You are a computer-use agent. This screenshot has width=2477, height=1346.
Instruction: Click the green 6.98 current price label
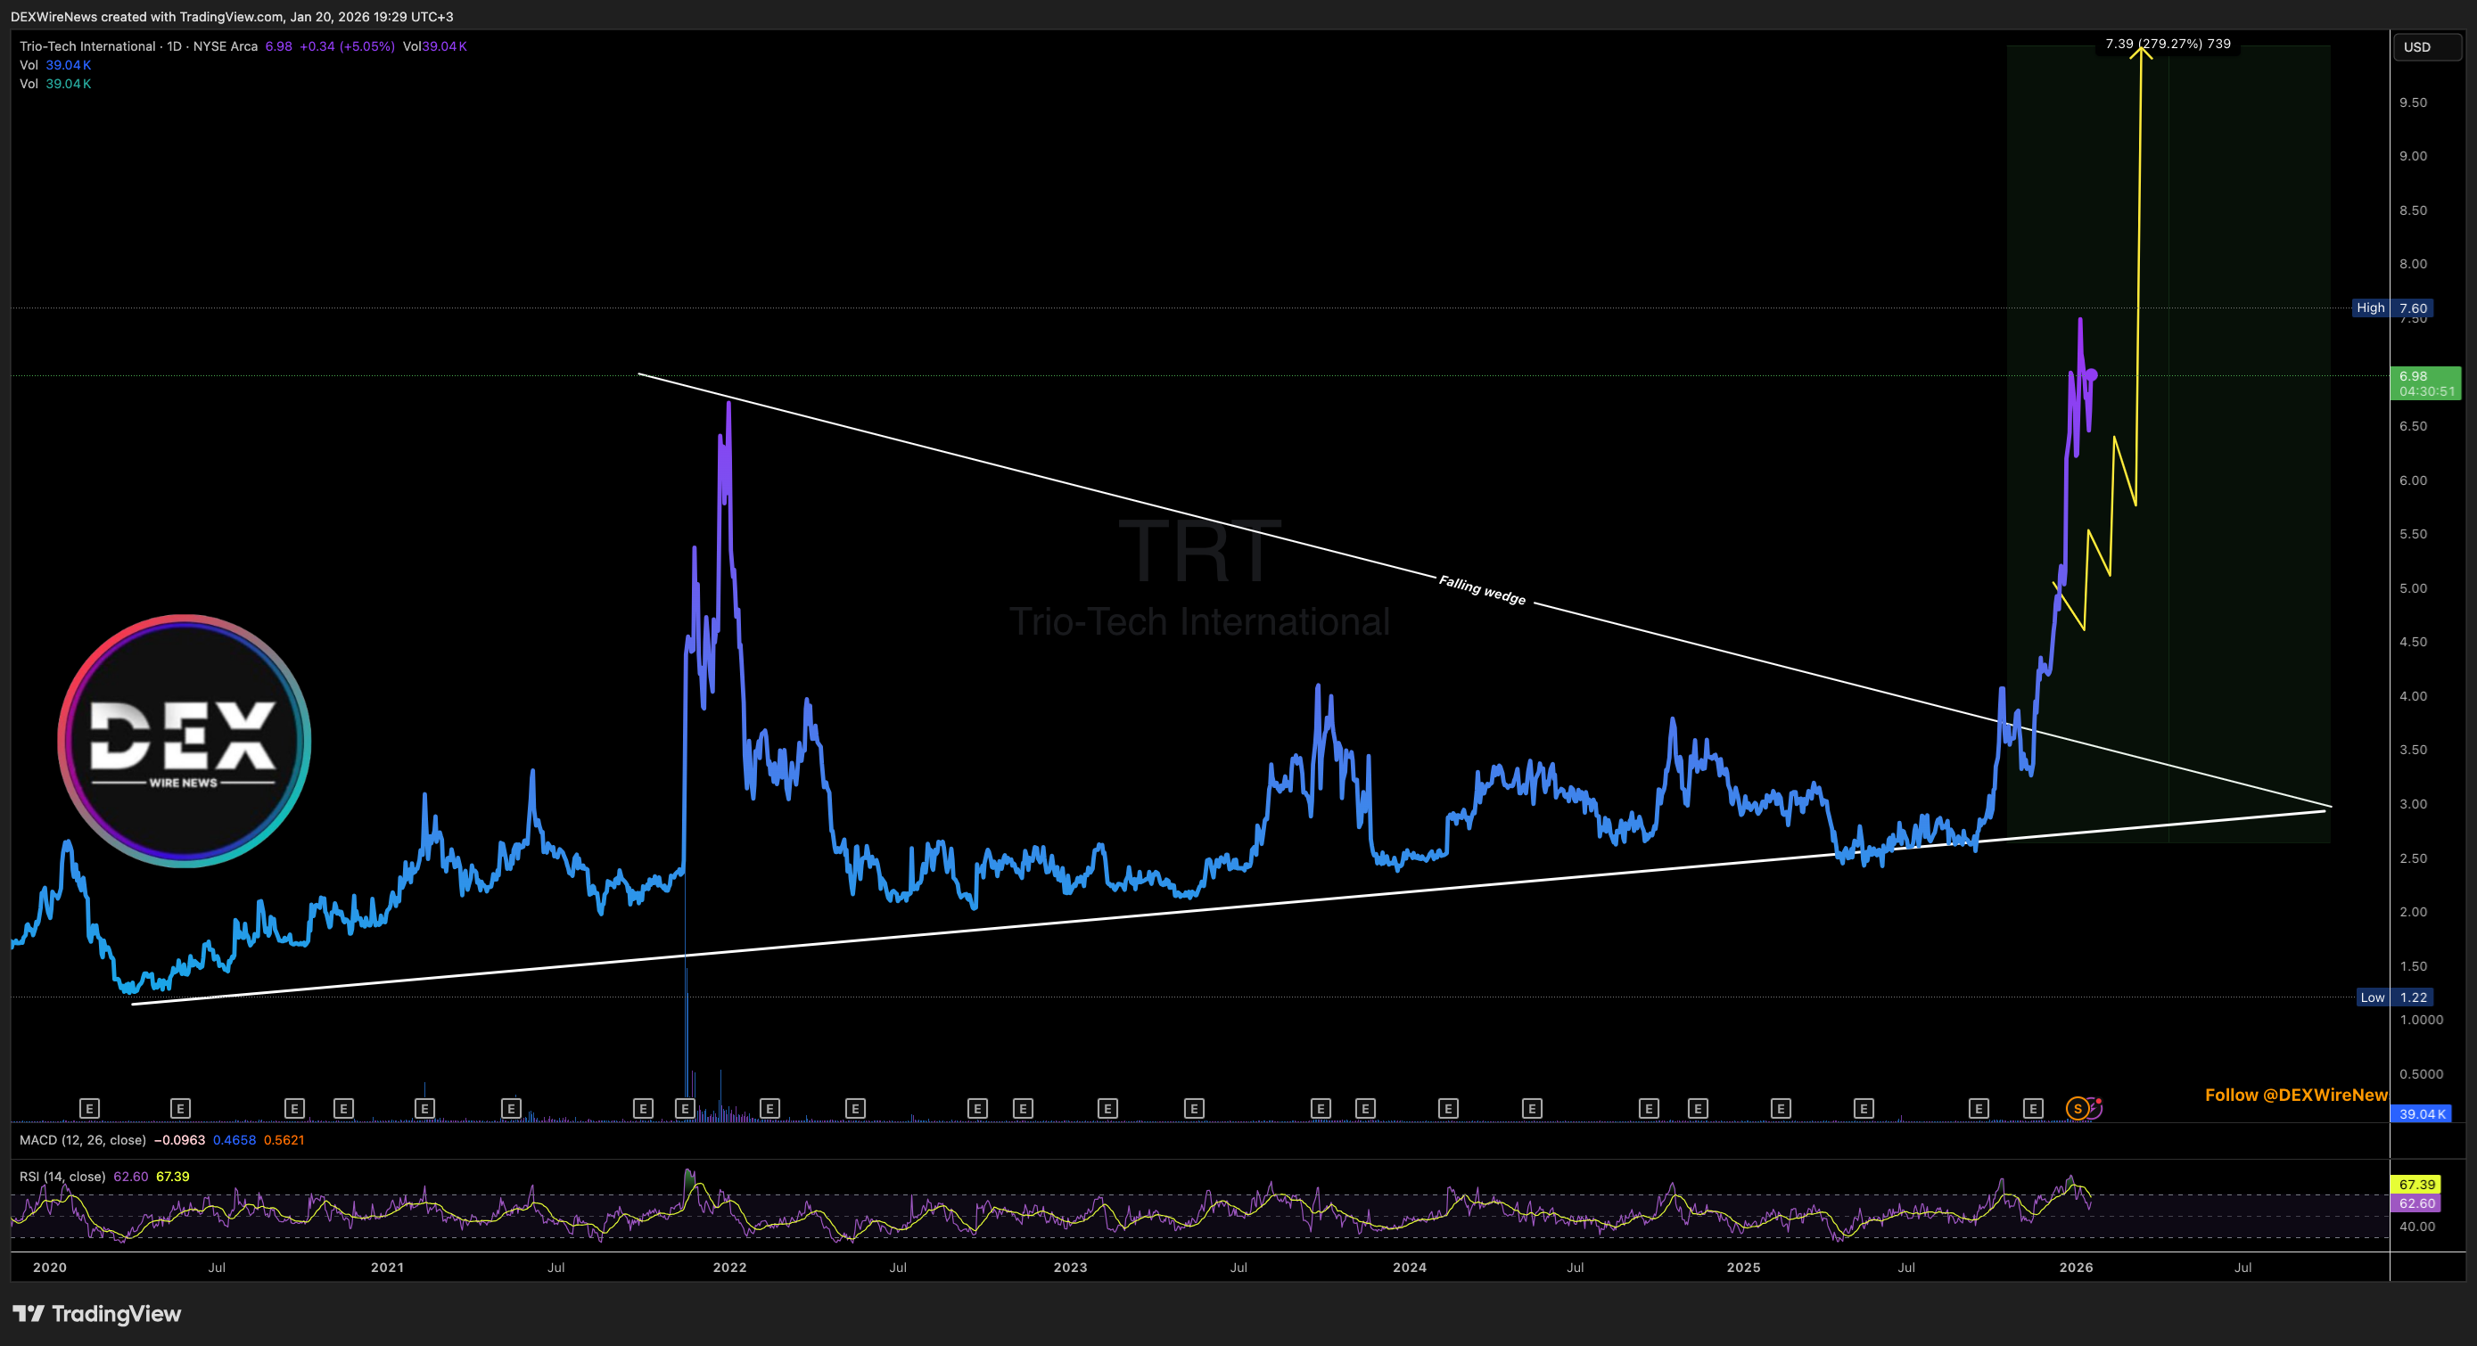(x=2424, y=382)
